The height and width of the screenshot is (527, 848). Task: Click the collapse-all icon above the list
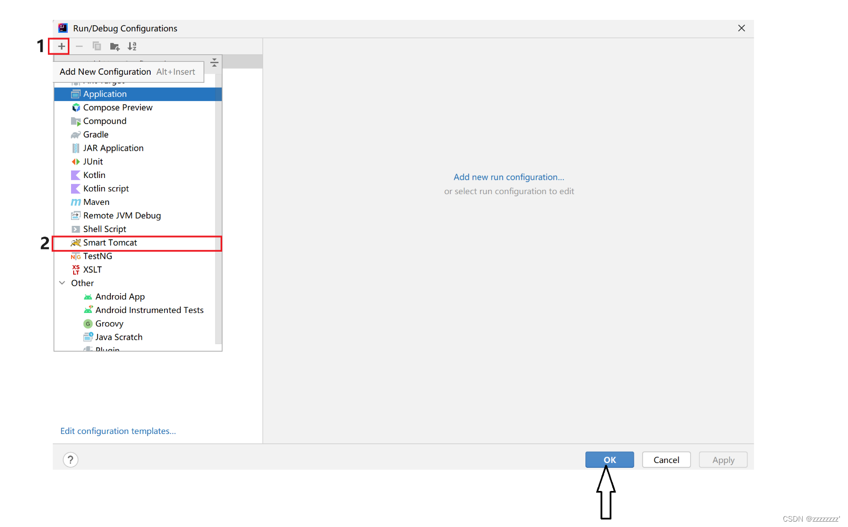tap(214, 62)
